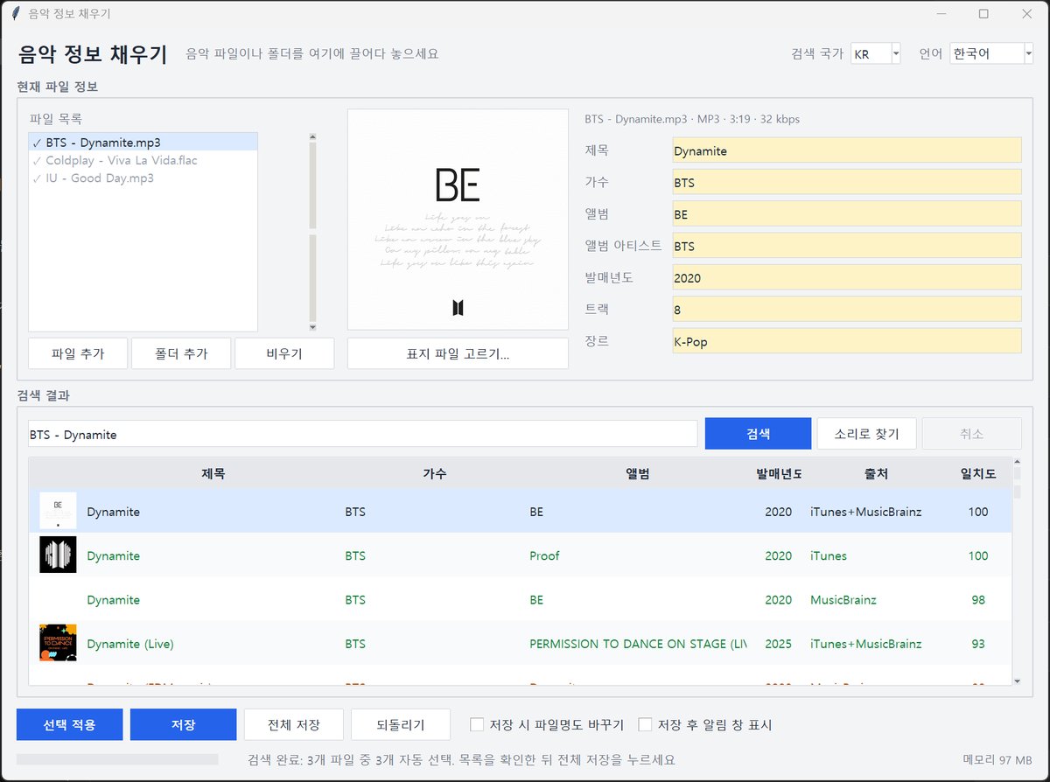Click the blue 검색 button
Screen dimensions: 1050x782
(x=758, y=434)
